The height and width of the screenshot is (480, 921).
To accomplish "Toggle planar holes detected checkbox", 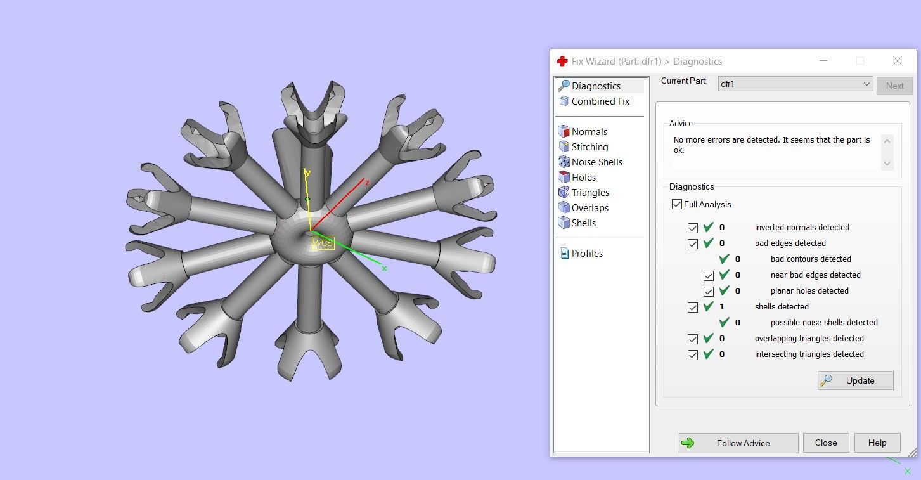I will coord(708,291).
